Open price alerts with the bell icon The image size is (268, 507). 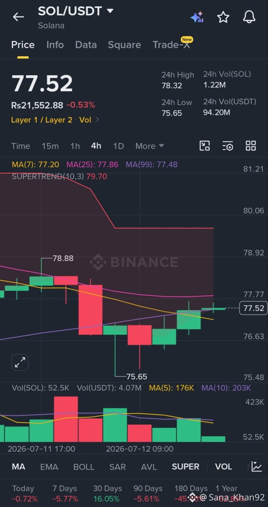point(249,17)
